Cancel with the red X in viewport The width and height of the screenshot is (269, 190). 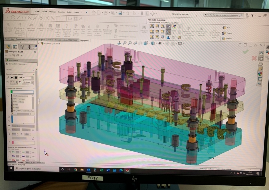coord(254,58)
